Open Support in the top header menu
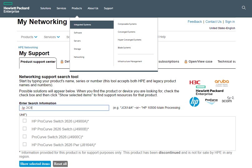Image resolution: width=252 pixels, height=168 pixels. pyautogui.click(x=109, y=8)
